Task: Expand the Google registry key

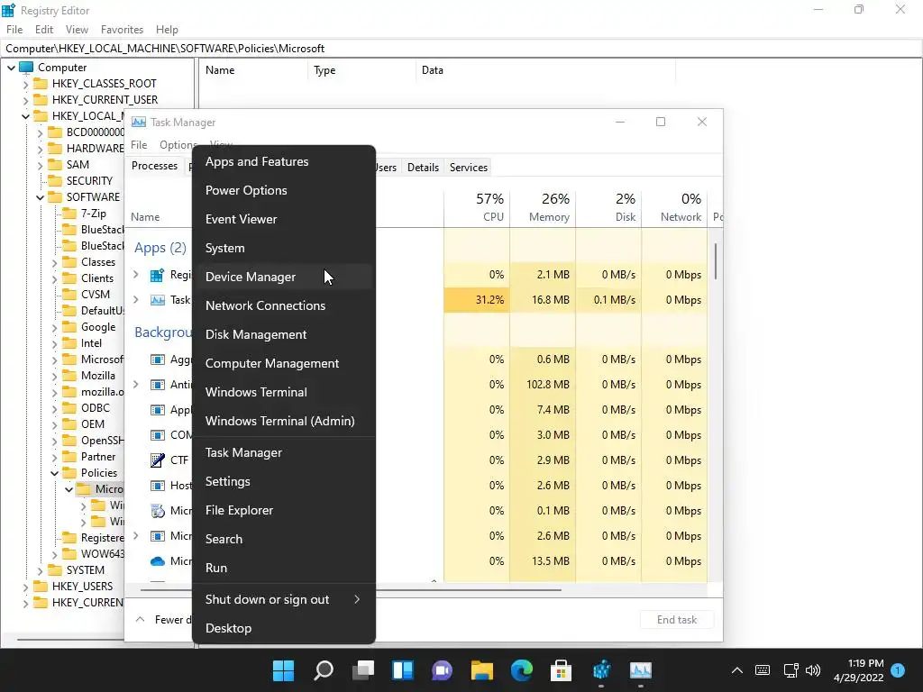Action: tap(54, 328)
